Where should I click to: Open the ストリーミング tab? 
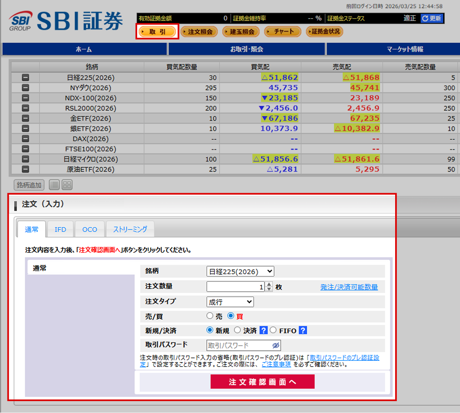point(130,229)
